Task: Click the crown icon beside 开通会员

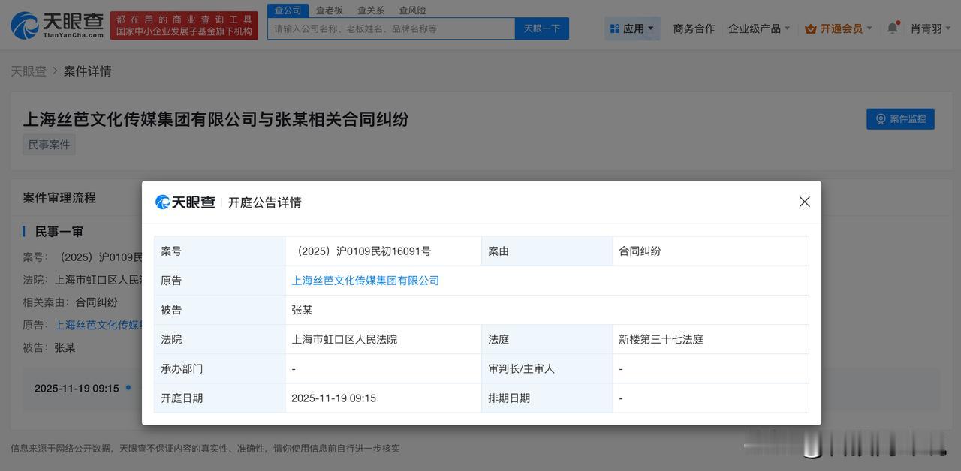Action: [x=810, y=28]
